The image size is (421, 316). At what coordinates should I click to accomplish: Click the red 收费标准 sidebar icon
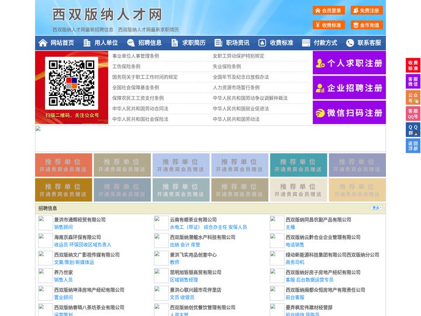click(413, 66)
